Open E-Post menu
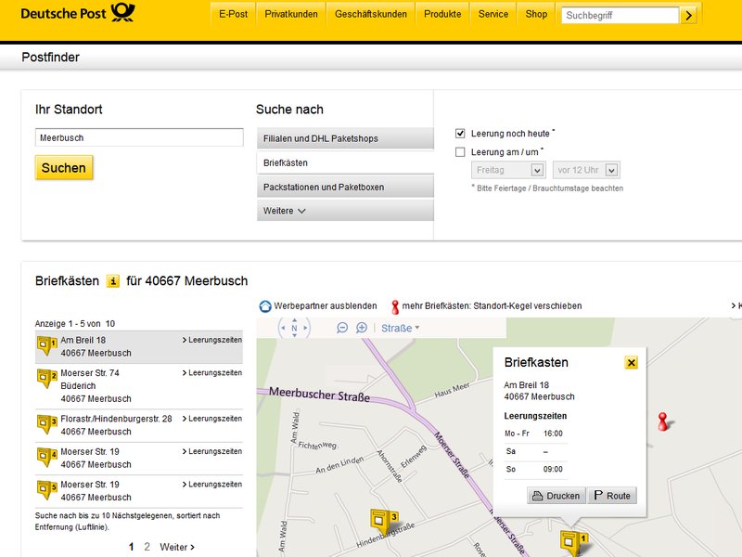 coord(233,14)
